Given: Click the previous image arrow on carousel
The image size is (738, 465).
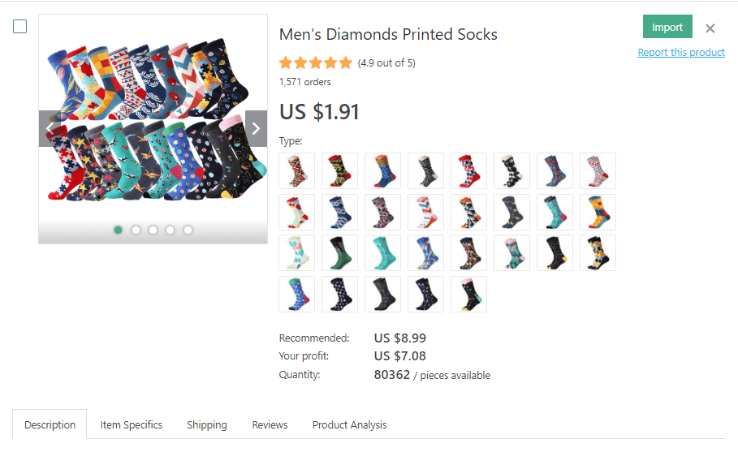Looking at the screenshot, I should [x=50, y=128].
